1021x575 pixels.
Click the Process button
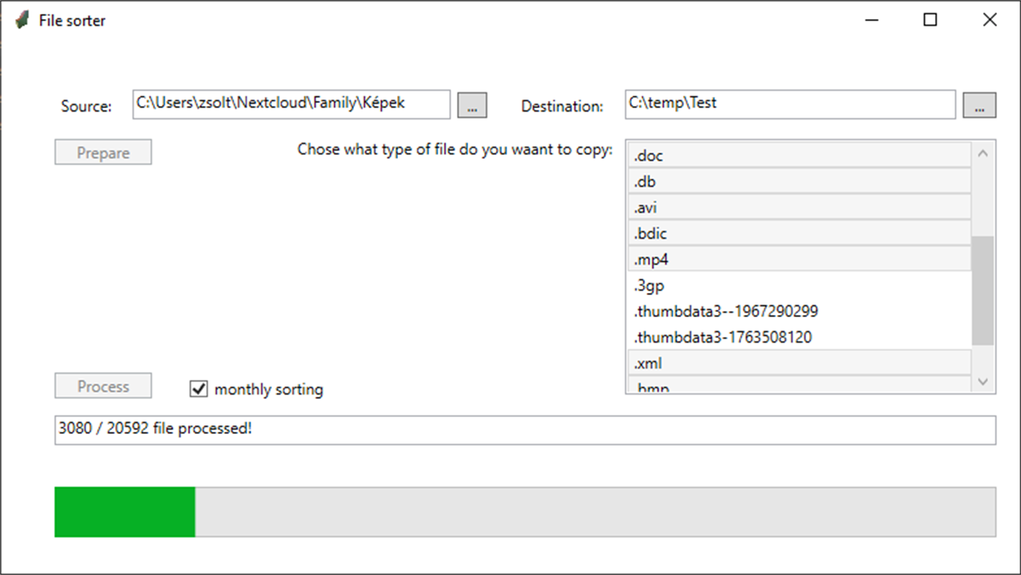tap(102, 385)
